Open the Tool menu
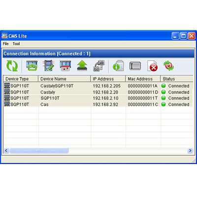 point(16,44)
